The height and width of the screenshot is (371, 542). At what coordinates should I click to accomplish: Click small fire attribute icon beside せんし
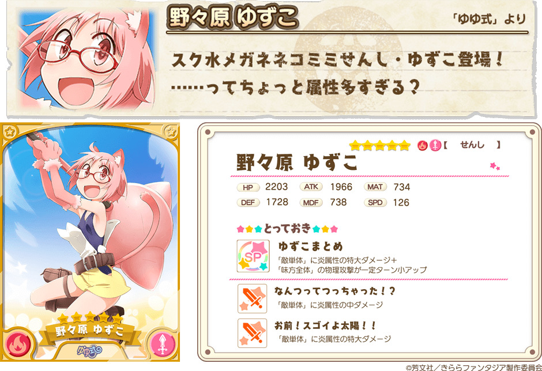[423, 146]
